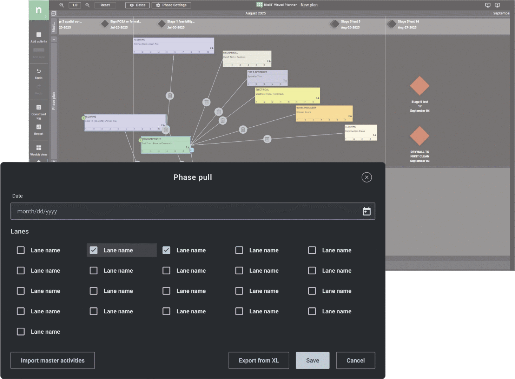This screenshot has height=379, width=515.
Task: Click the Undo icon in sidebar
Action: click(x=39, y=73)
